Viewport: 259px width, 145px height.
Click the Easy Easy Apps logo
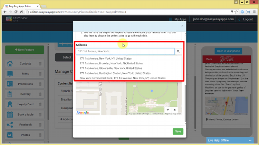[x=17, y=19]
